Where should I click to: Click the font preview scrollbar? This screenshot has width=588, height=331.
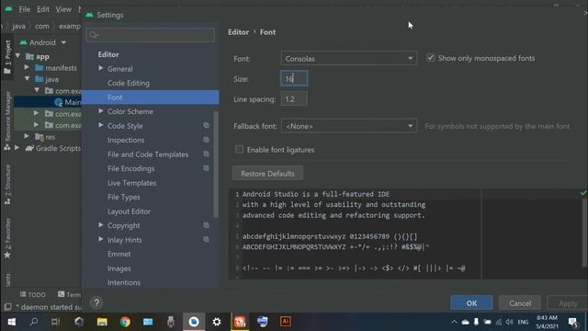(x=584, y=233)
